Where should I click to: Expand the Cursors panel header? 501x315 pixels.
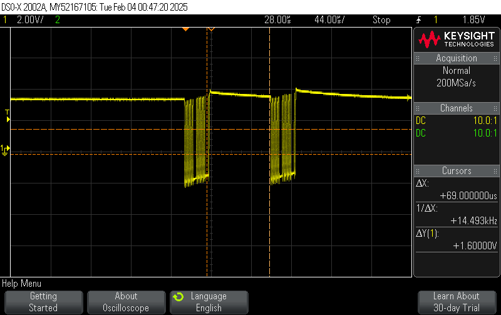point(457,171)
